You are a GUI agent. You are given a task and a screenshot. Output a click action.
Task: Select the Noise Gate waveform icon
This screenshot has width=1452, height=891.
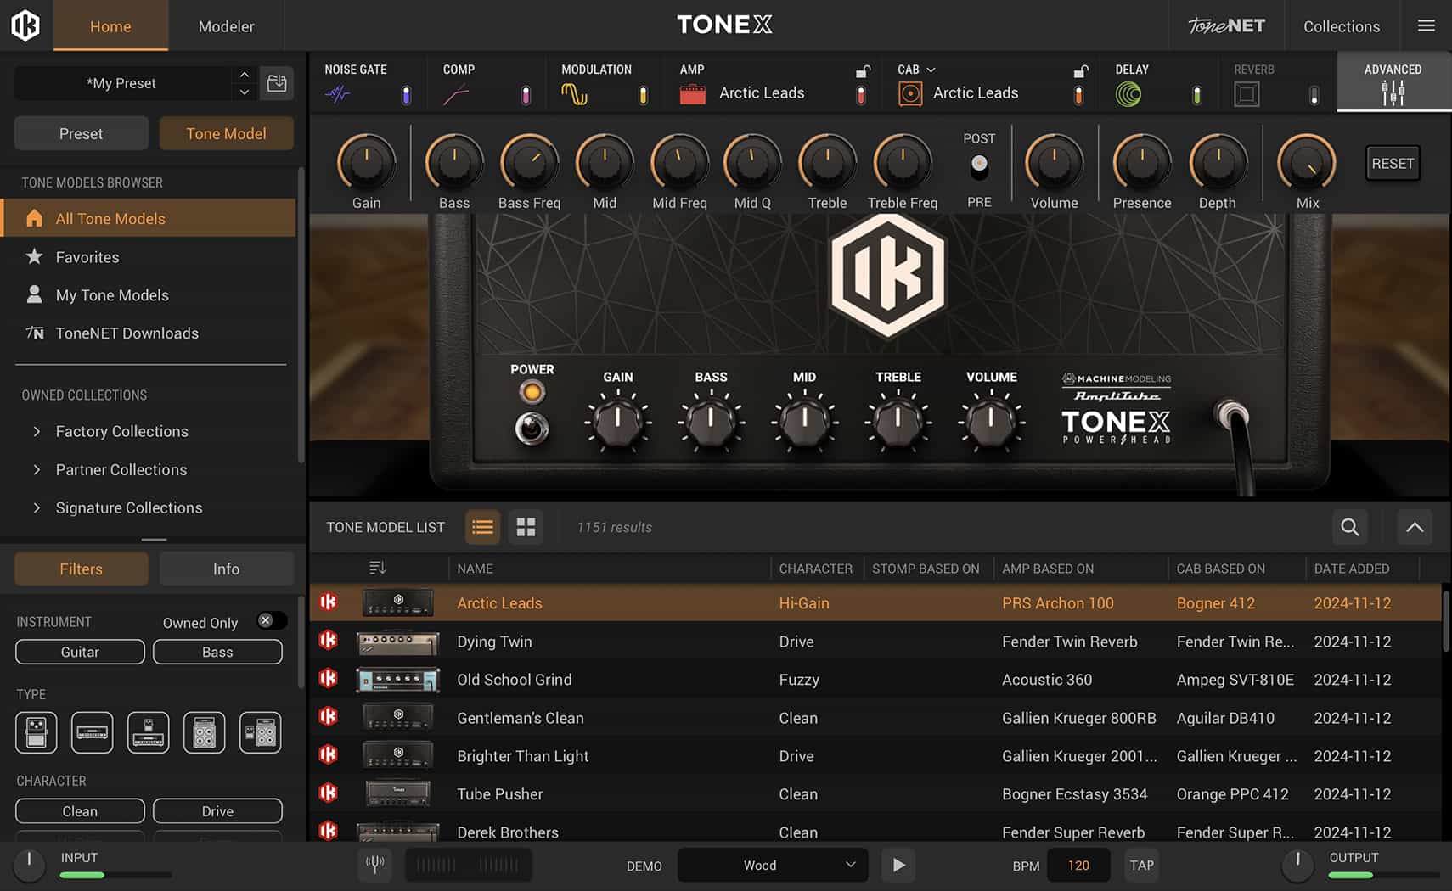point(337,94)
